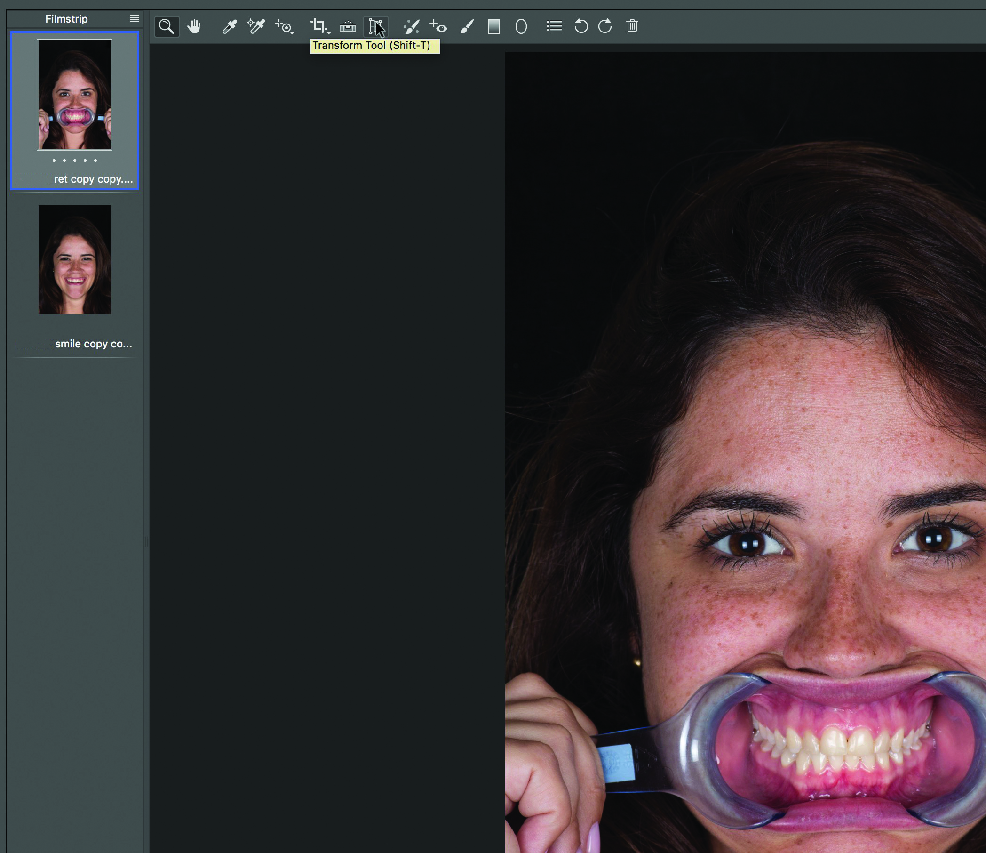The height and width of the screenshot is (853, 986).
Task: Rotate image 90 degrees clockwise
Action: [x=605, y=26]
